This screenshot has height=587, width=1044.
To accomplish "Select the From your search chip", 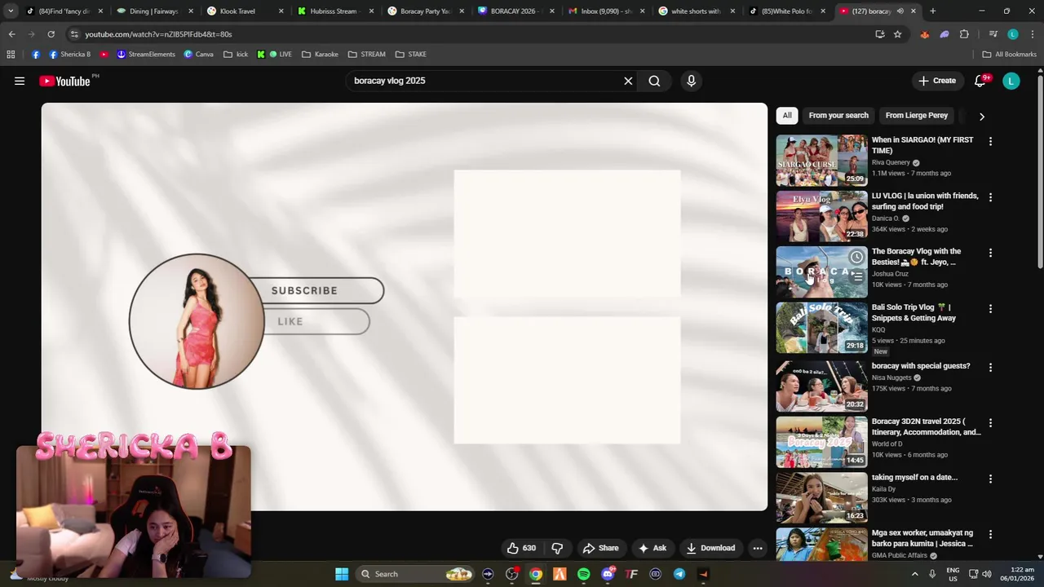I will coord(838,116).
